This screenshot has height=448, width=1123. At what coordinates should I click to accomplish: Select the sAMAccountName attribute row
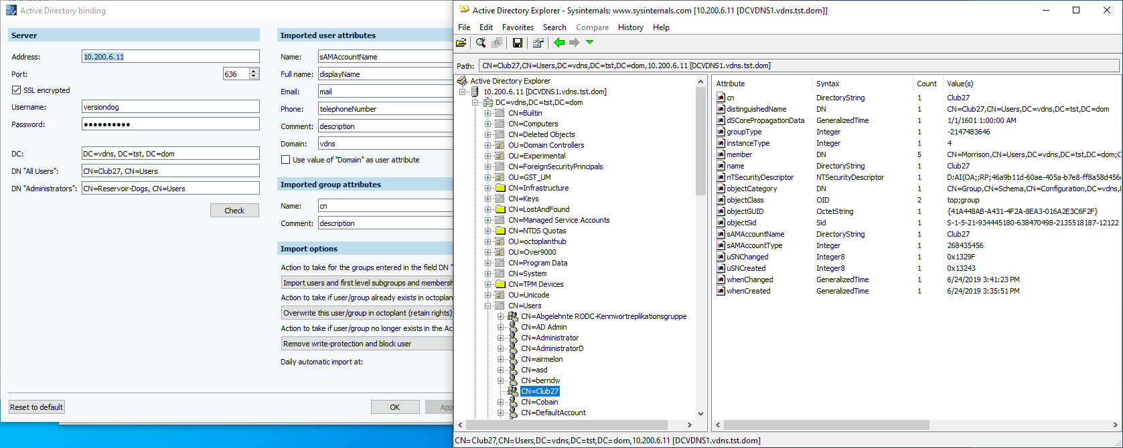[917, 234]
